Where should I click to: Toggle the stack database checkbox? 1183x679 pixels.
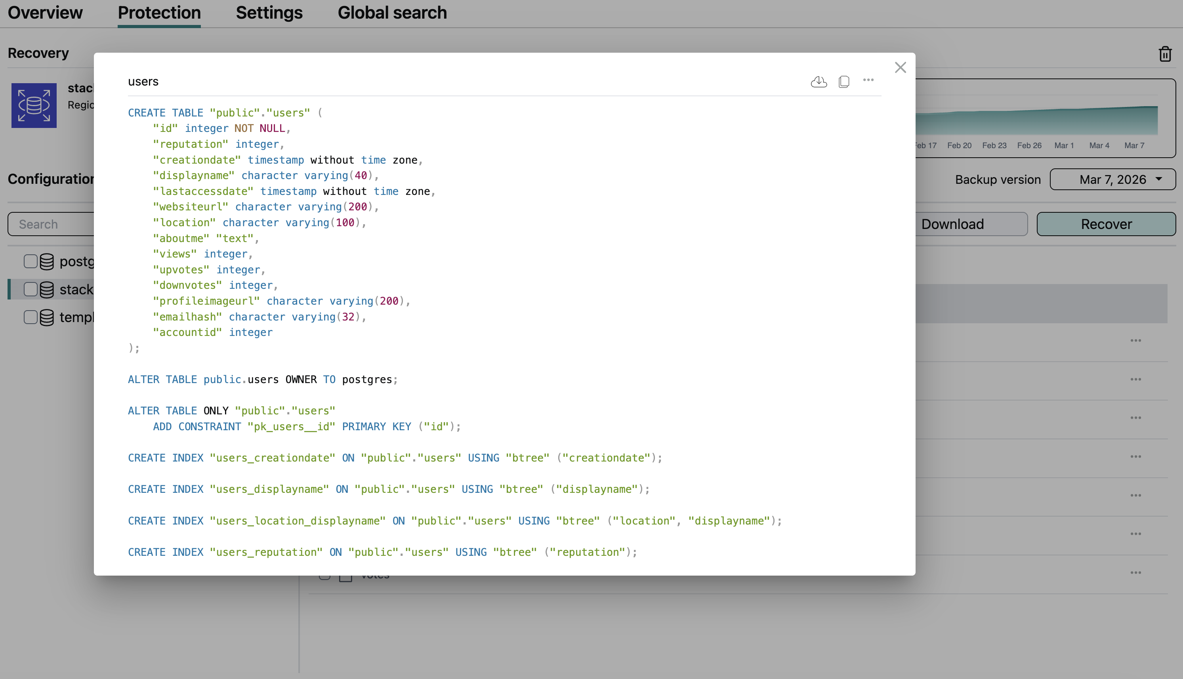coord(31,289)
